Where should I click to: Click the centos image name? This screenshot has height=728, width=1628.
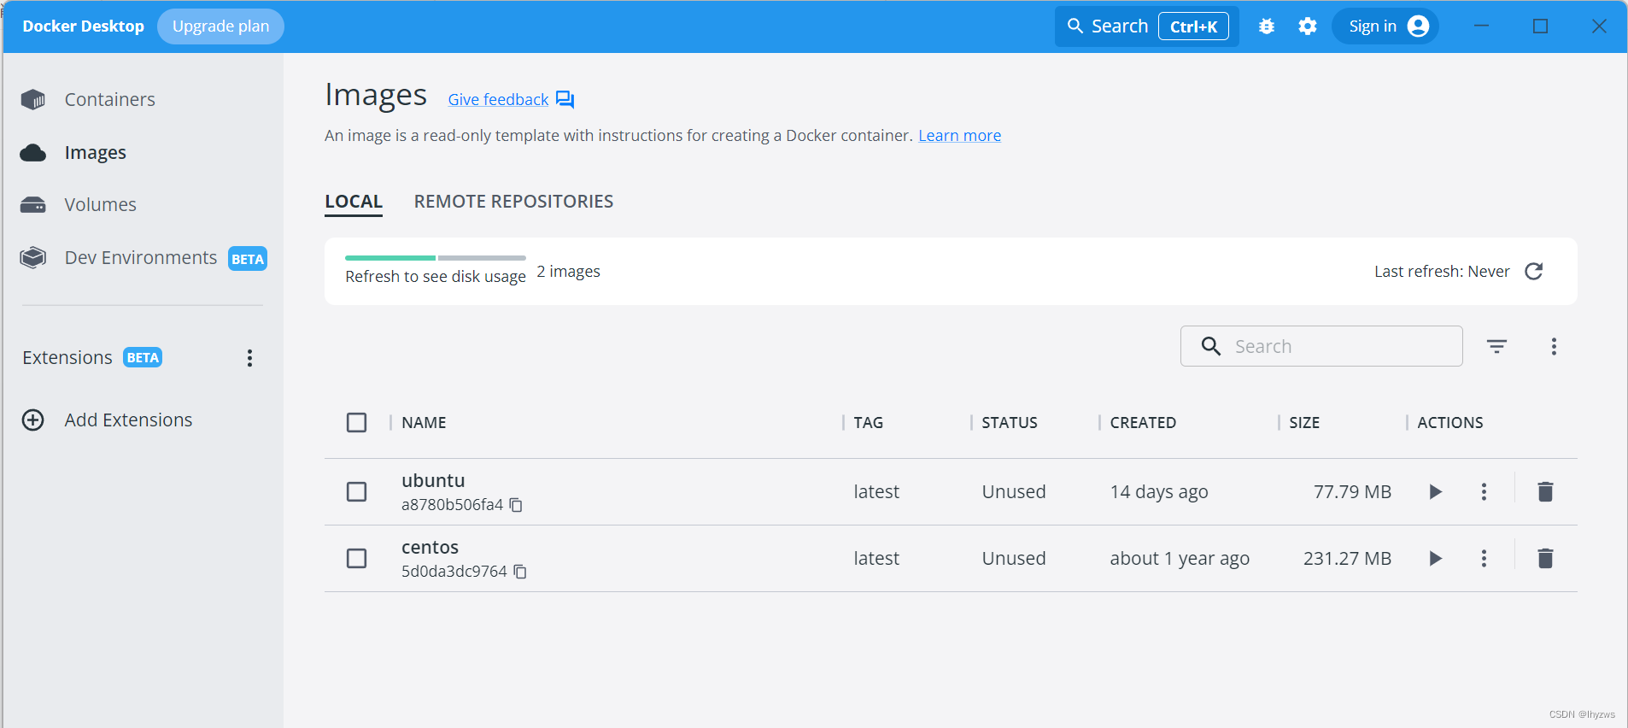point(430,548)
